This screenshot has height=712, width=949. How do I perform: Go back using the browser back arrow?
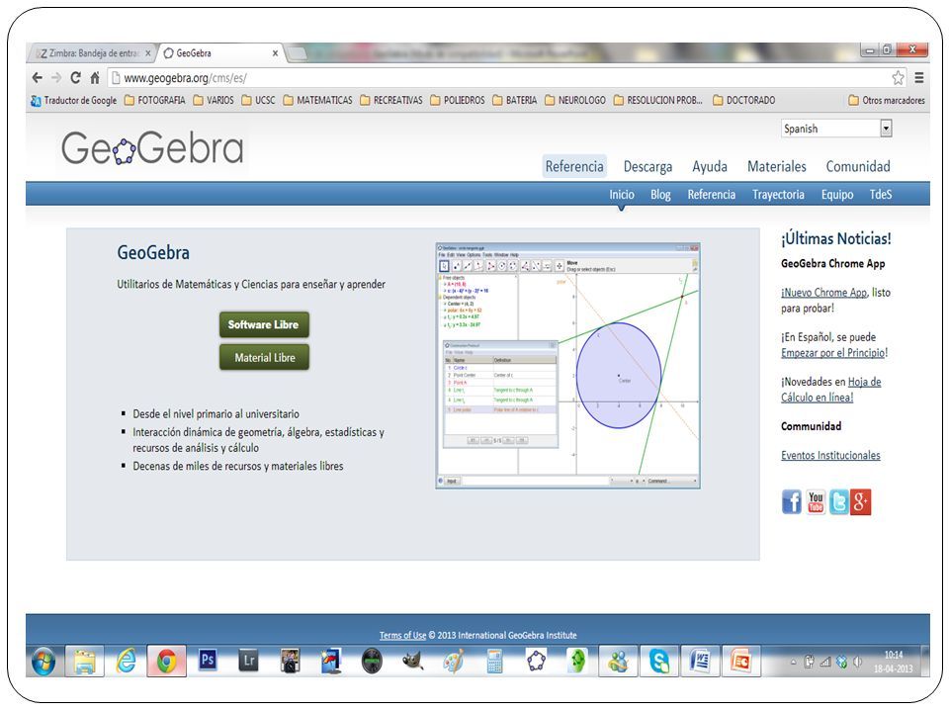click(37, 77)
